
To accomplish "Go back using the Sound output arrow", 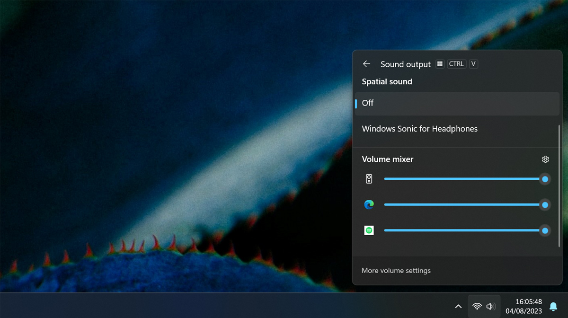I will pyautogui.click(x=366, y=64).
